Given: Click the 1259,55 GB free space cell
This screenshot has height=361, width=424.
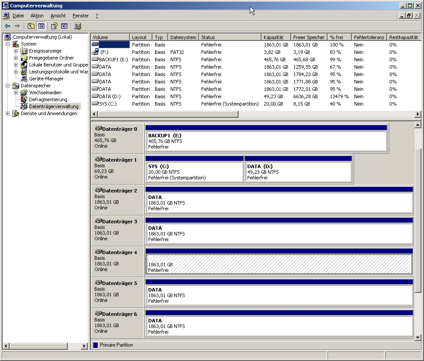Looking at the screenshot, I should (305, 67).
